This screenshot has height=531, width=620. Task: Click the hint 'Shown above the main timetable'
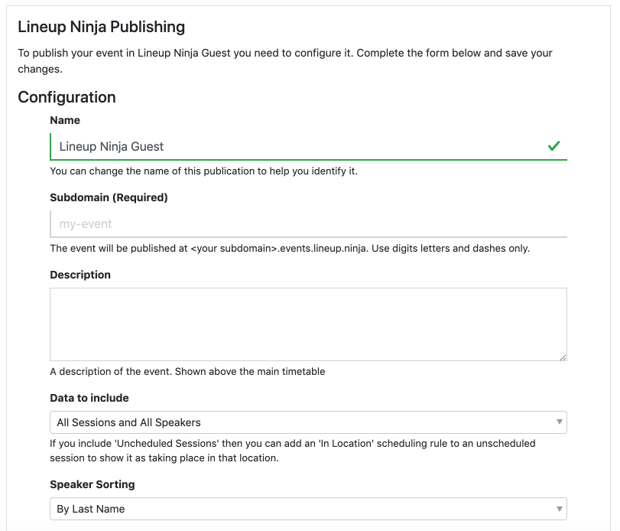click(250, 372)
